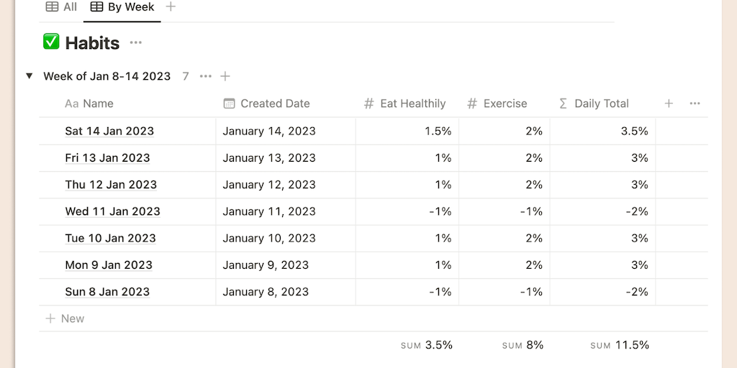Add a row to the week group with plus icon
The image size is (737, 368).
225,76
